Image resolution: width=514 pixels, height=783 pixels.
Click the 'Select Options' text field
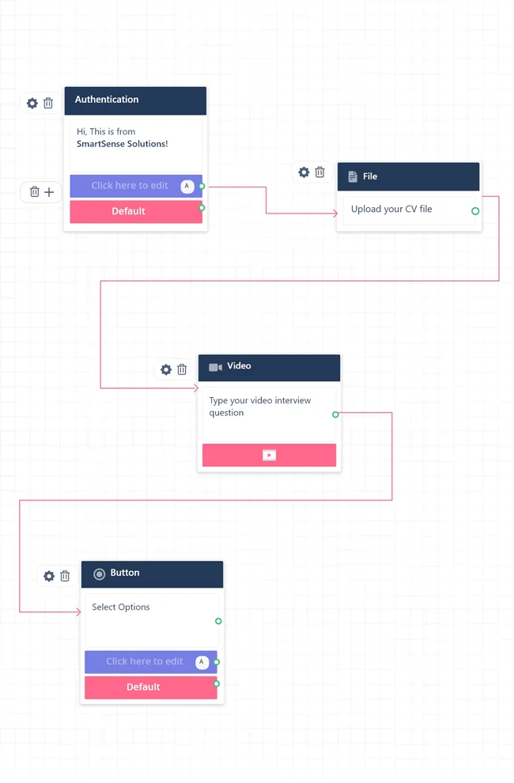(121, 607)
